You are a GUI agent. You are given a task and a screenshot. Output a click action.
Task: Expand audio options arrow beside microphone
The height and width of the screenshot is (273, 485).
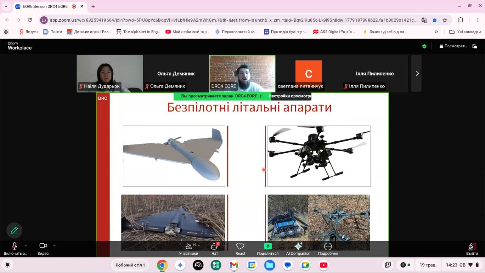[x=25, y=245]
